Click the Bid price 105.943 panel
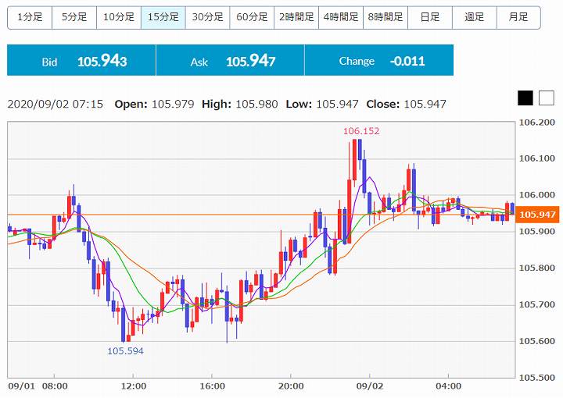Image resolution: width=563 pixels, height=398 pixels. tap(81, 60)
